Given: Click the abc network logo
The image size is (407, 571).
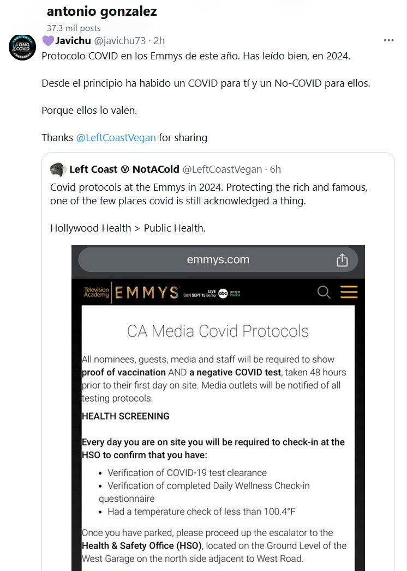Looking at the screenshot, I should (x=223, y=293).
